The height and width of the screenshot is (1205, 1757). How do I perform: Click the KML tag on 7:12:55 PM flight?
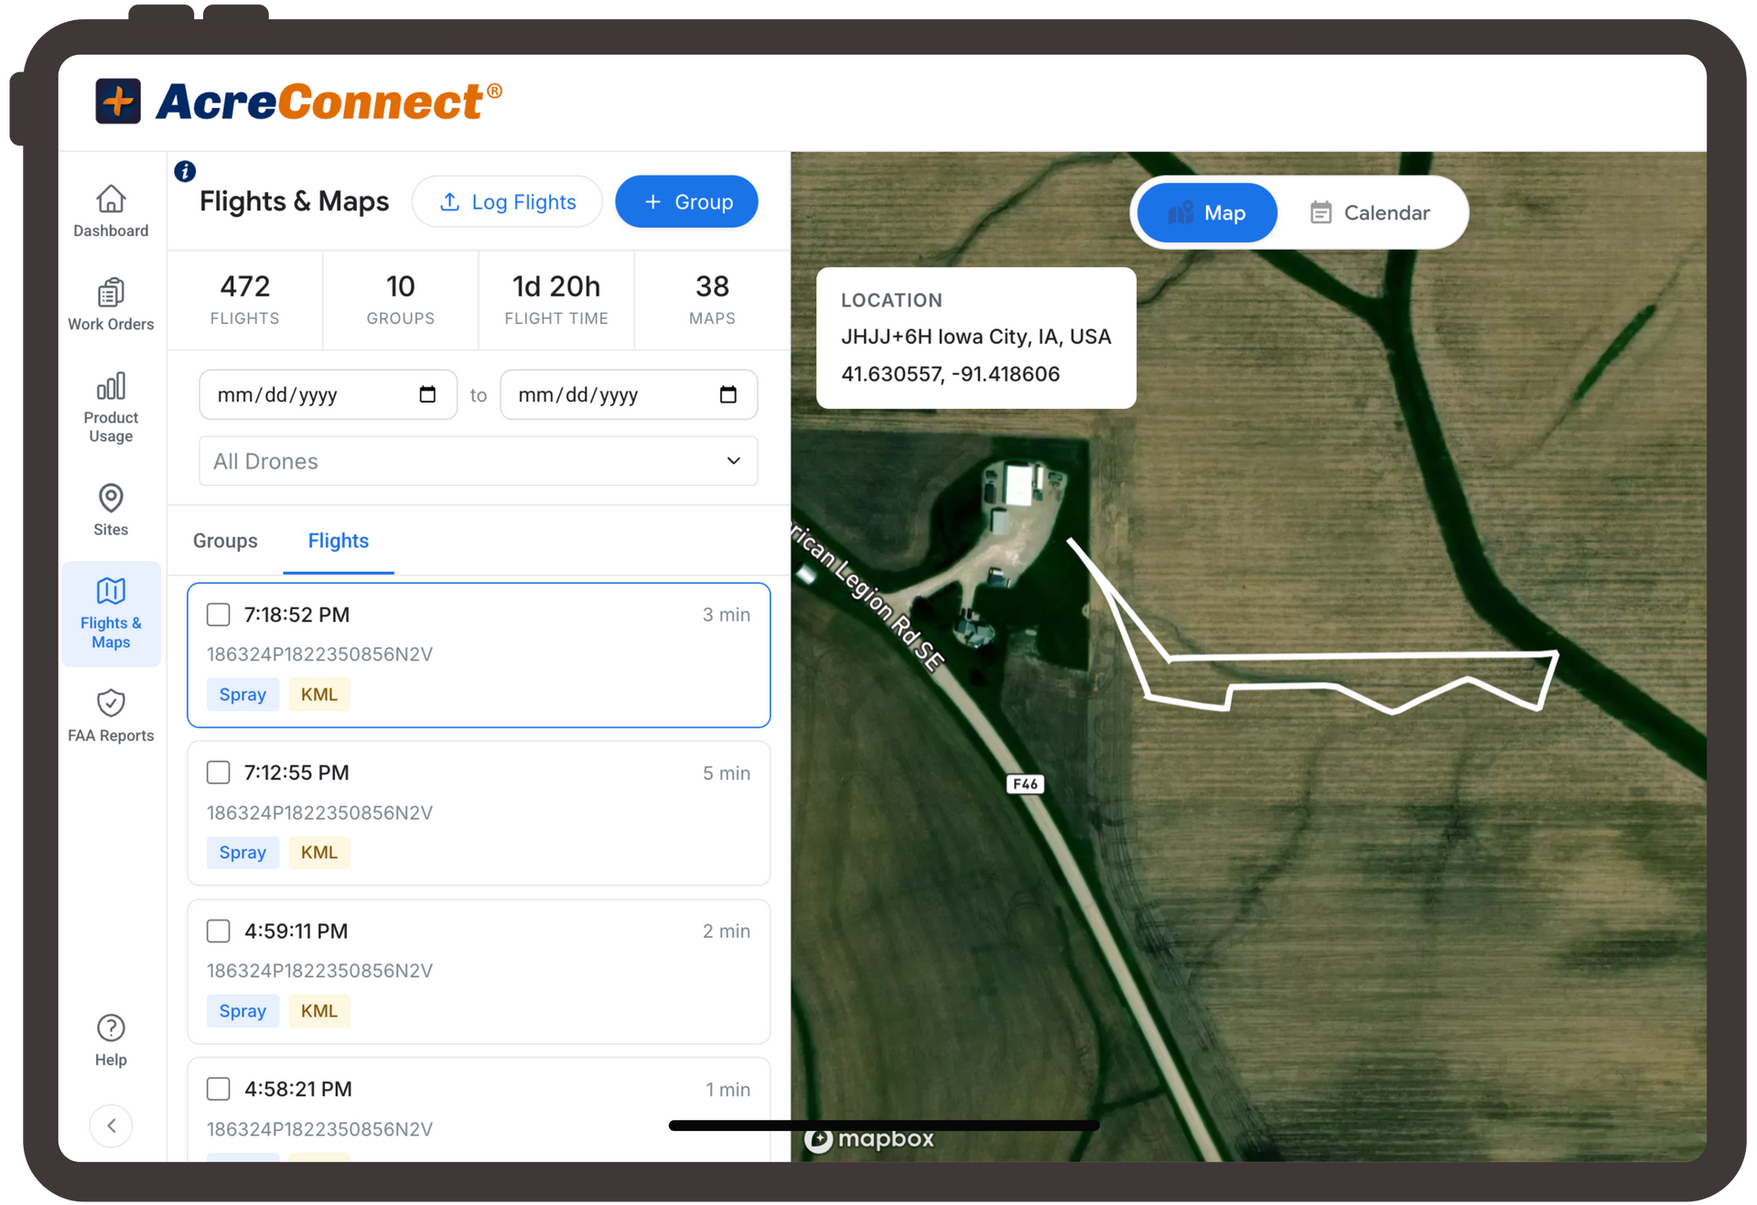pos(319,853)
